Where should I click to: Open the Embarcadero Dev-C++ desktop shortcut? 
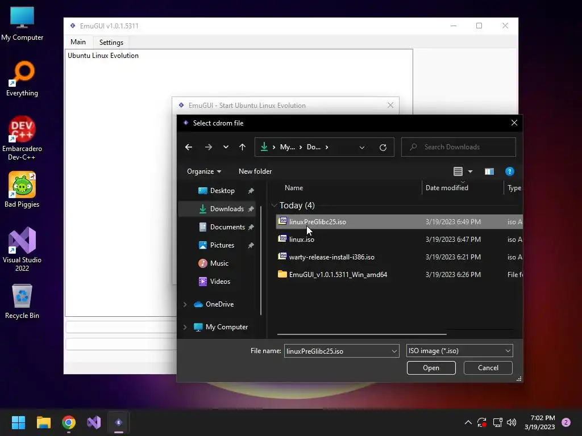tap(22, 138)
